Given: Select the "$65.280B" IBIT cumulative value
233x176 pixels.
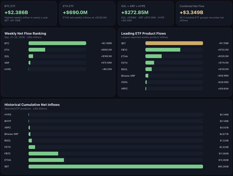Looking at the screenshot, I should point(223,167).
